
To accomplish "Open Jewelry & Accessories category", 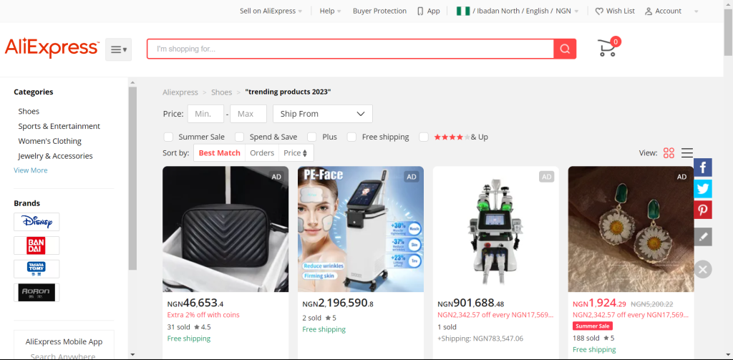I will click(x=55, y=156).
